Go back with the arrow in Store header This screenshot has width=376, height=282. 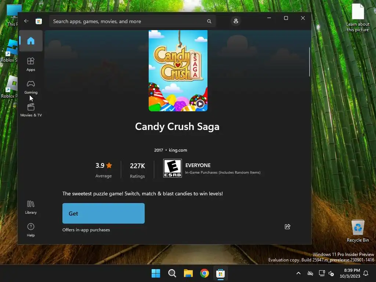pos(26,21)
